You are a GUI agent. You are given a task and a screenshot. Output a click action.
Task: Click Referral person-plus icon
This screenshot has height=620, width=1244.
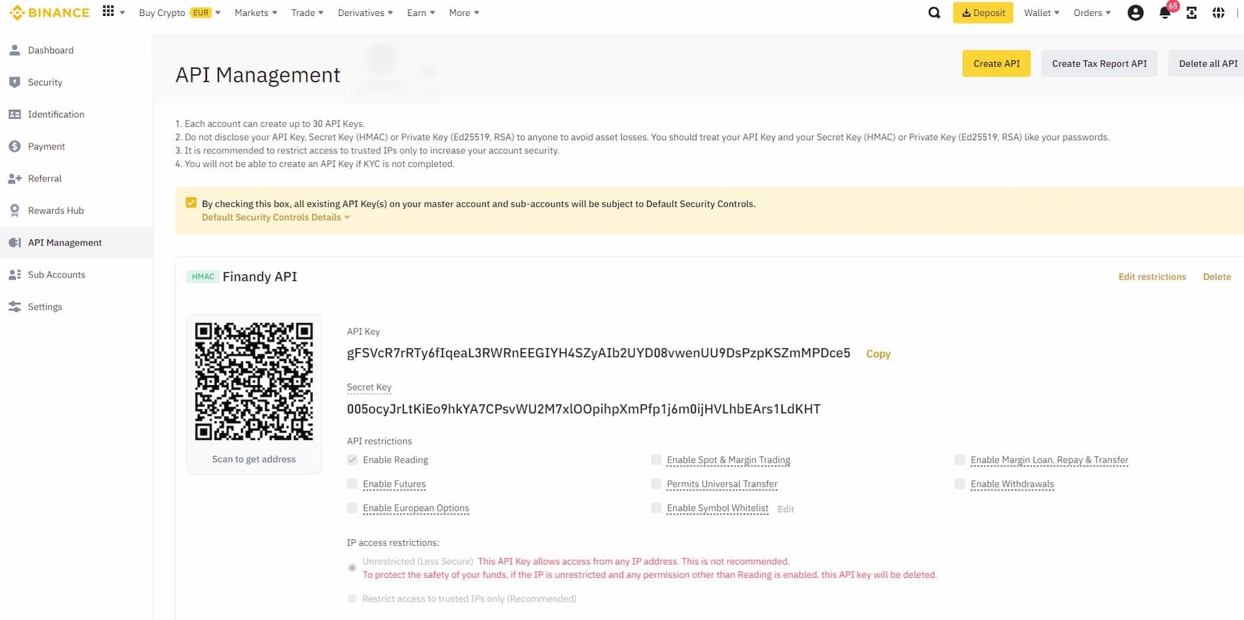coord(15,178)
